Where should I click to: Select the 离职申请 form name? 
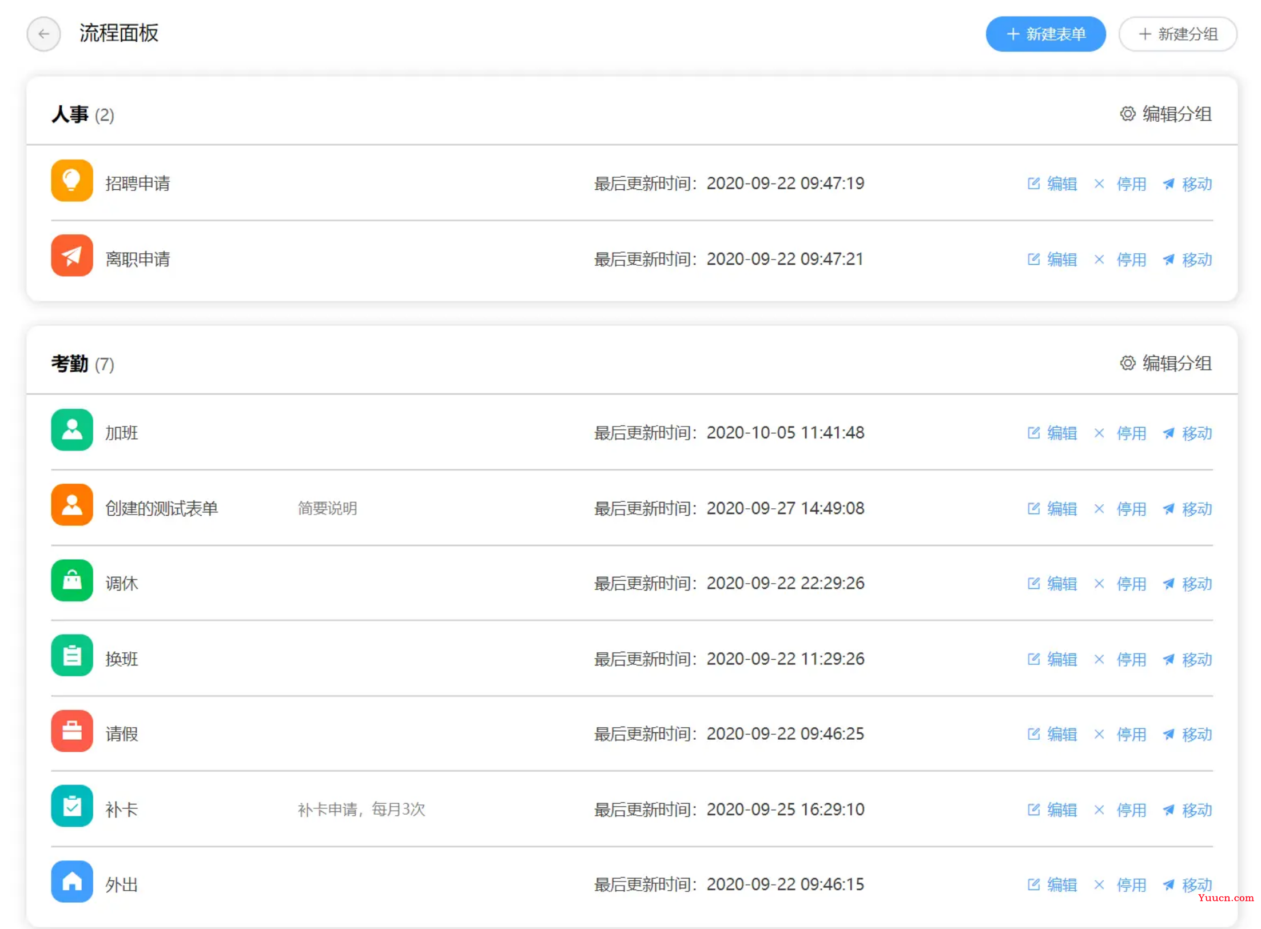click(138, 259)
